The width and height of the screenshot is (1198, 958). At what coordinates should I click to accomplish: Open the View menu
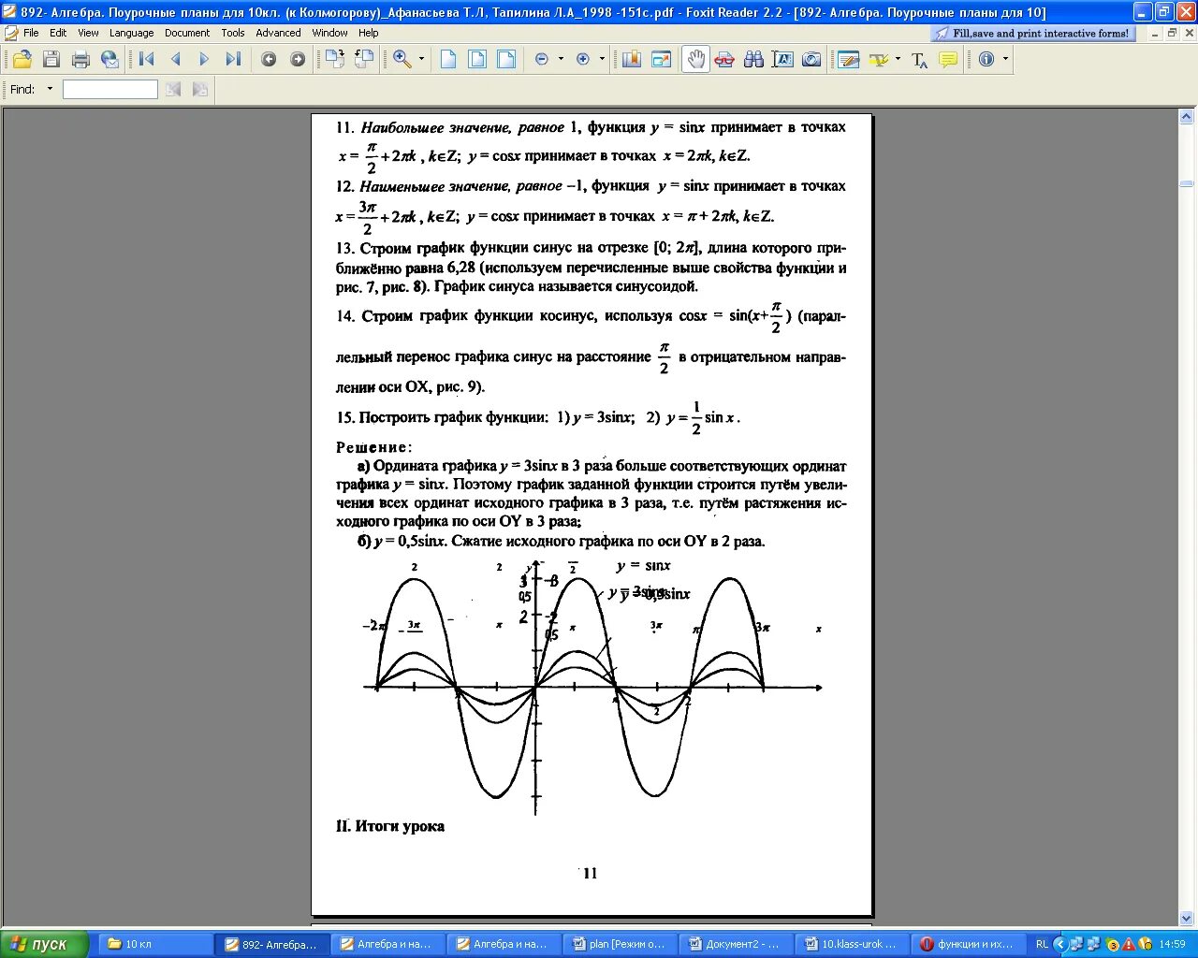coord(88,33)
